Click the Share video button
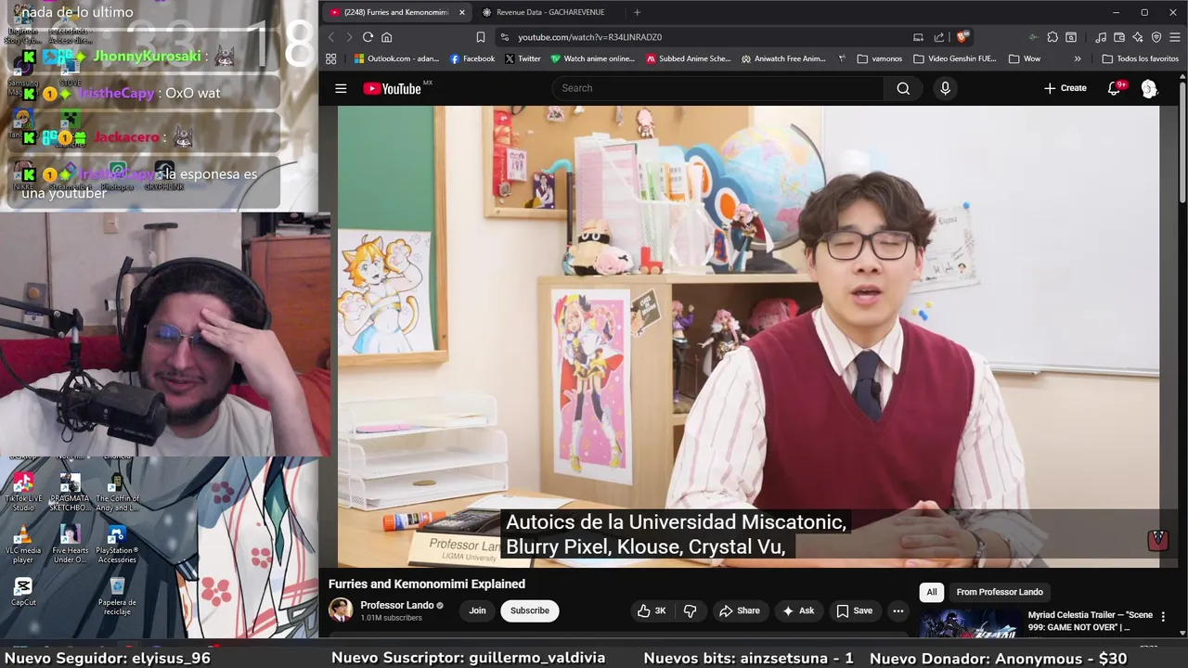This screenshot has width=1188, height=668. [x=740, y=610]
